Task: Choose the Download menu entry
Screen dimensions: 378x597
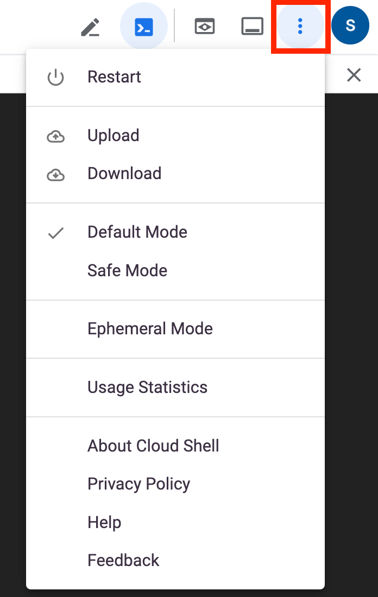Action: coord(124,174)
